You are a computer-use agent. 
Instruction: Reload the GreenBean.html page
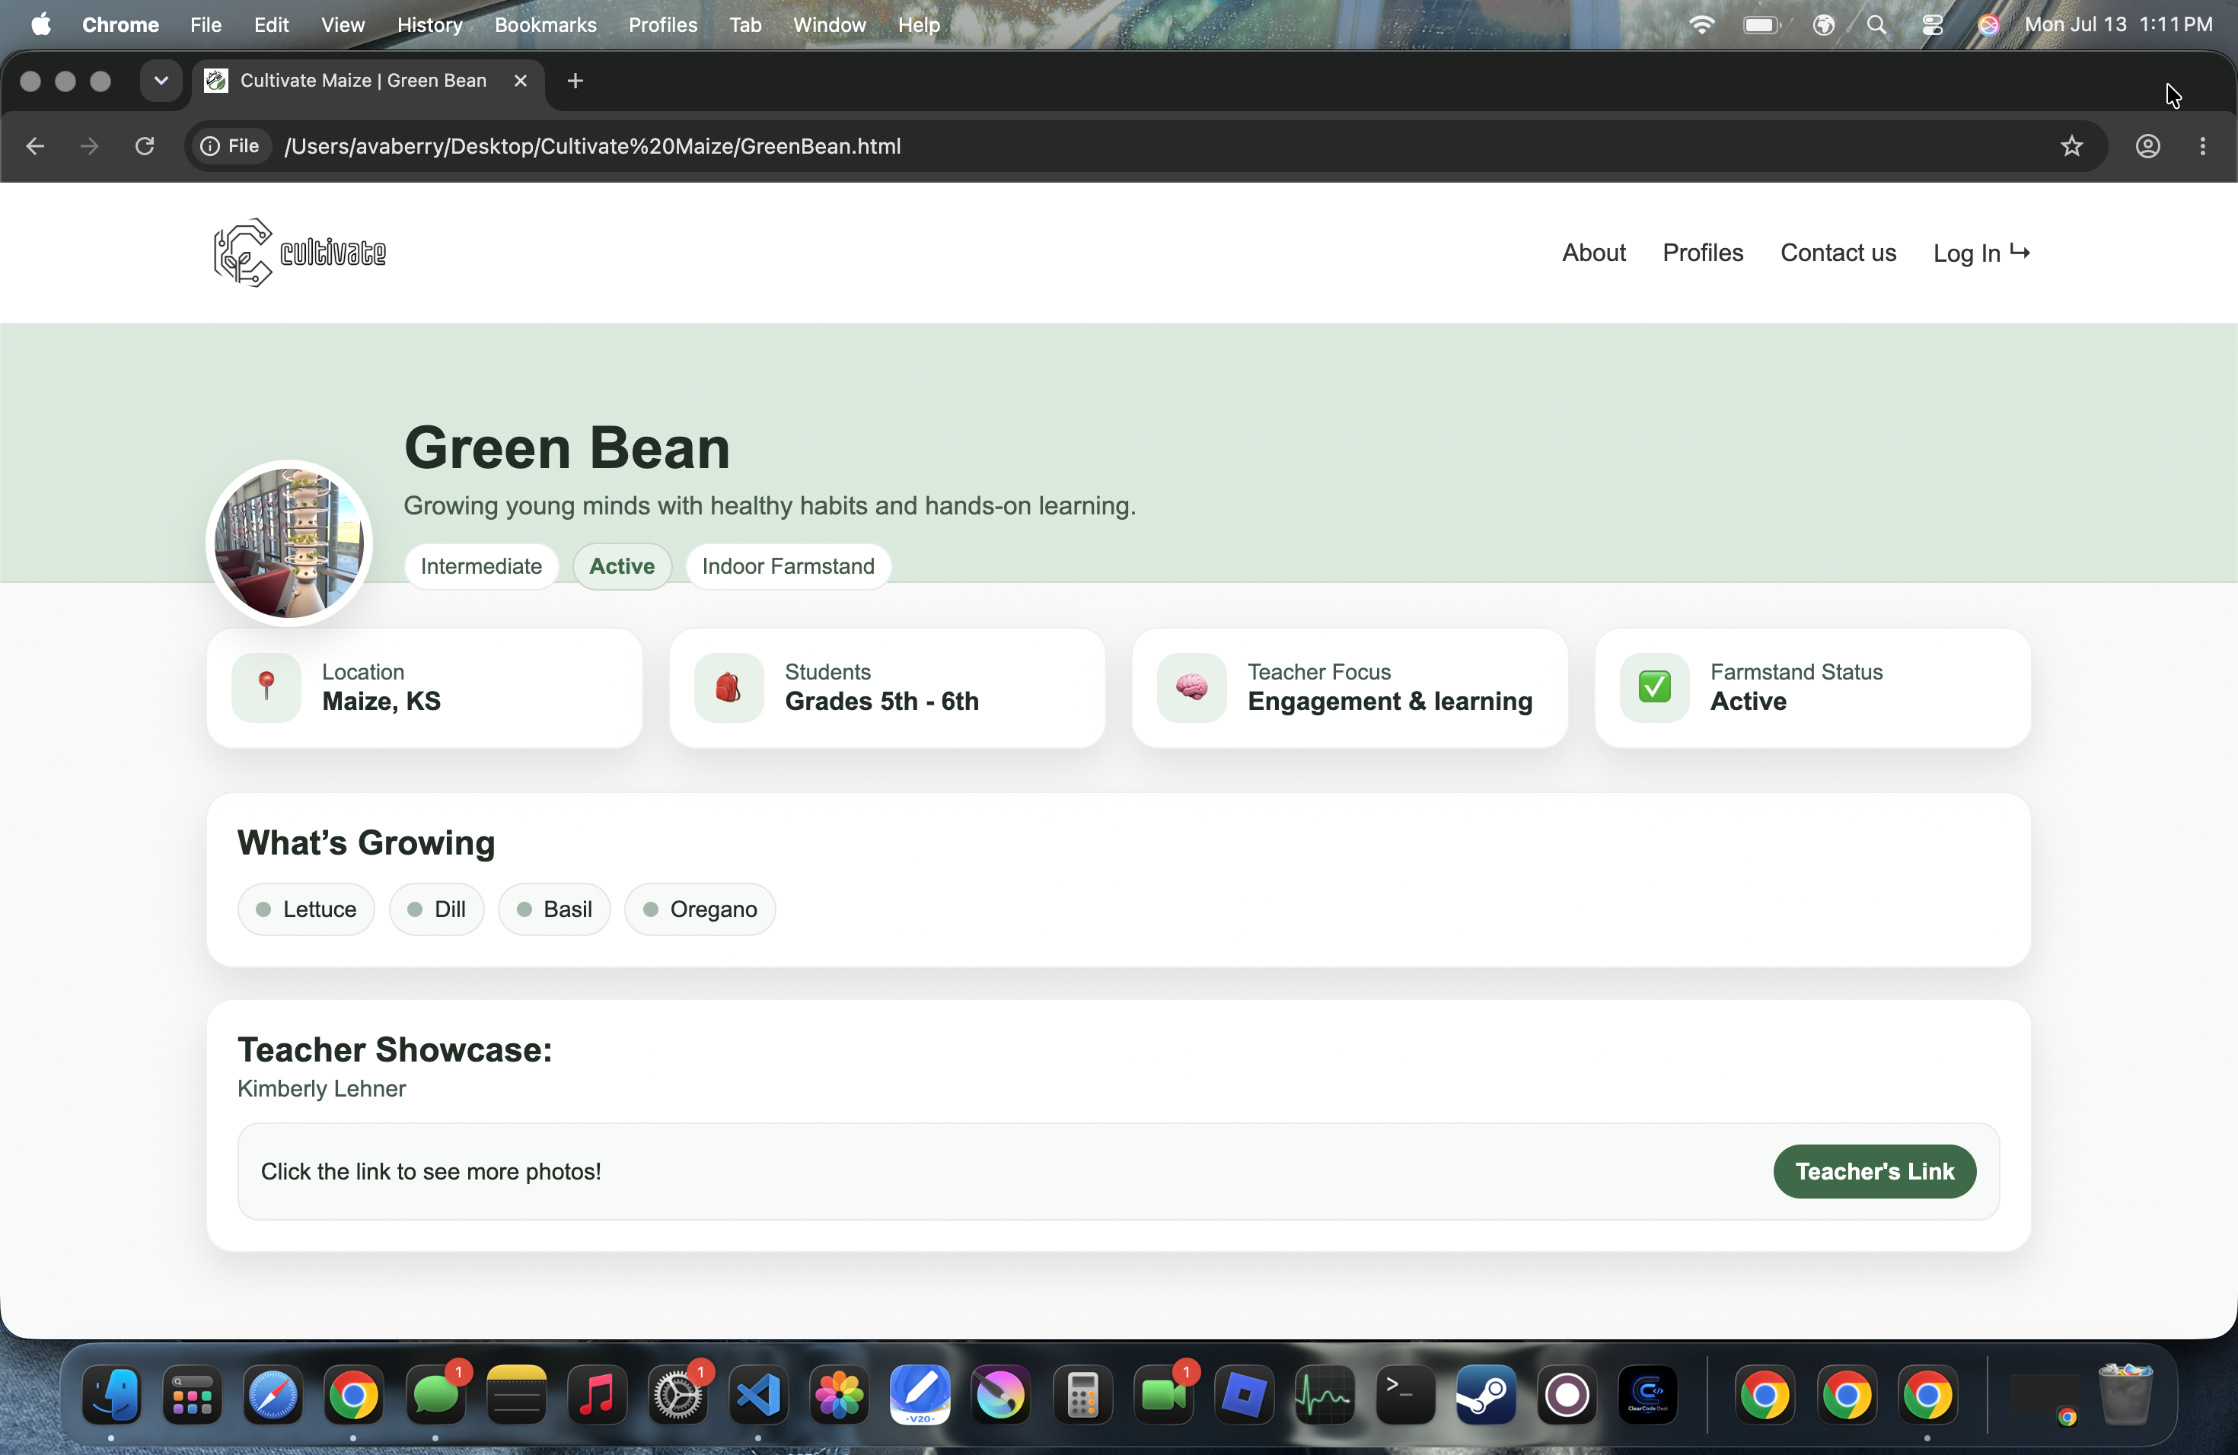point(145,145)
